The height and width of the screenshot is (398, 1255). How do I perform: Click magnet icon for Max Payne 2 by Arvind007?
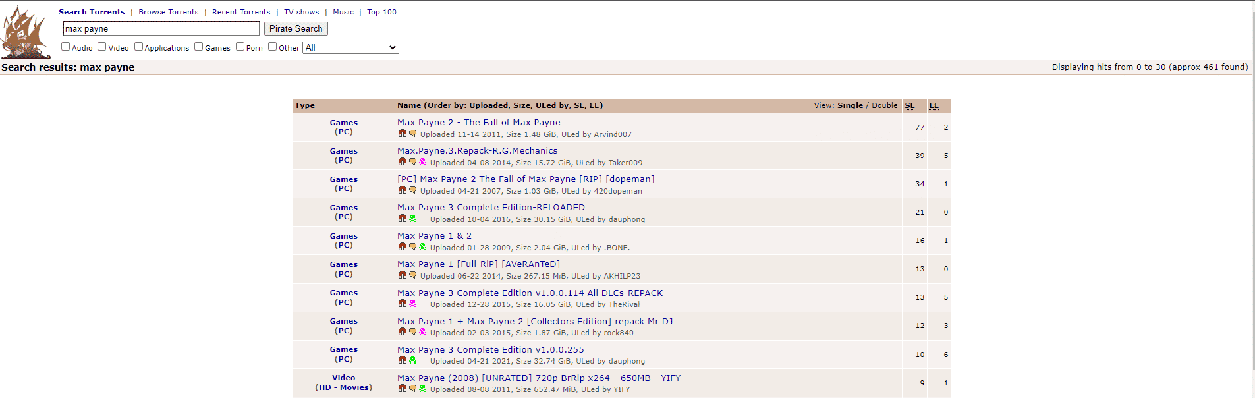click(x=403, y=134)
